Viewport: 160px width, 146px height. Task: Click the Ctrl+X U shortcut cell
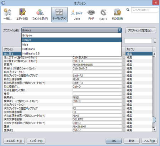pyautogui.click(x=97, y=61)
